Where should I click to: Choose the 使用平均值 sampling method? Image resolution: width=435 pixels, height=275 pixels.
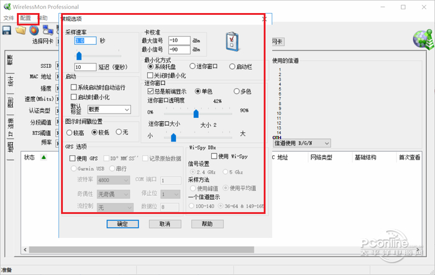pyautogui.click(x=225, y=188)
